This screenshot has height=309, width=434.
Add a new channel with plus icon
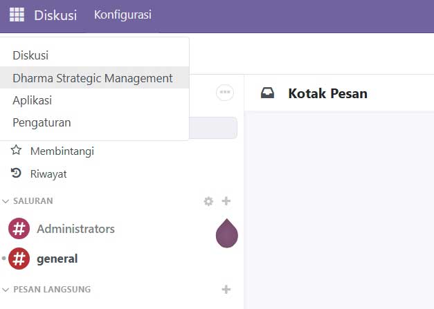click(x=226, y=201)
